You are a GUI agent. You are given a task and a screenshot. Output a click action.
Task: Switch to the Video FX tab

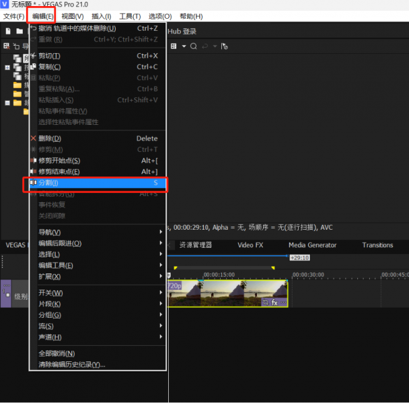pyautogui.click(x=250, y=245)
